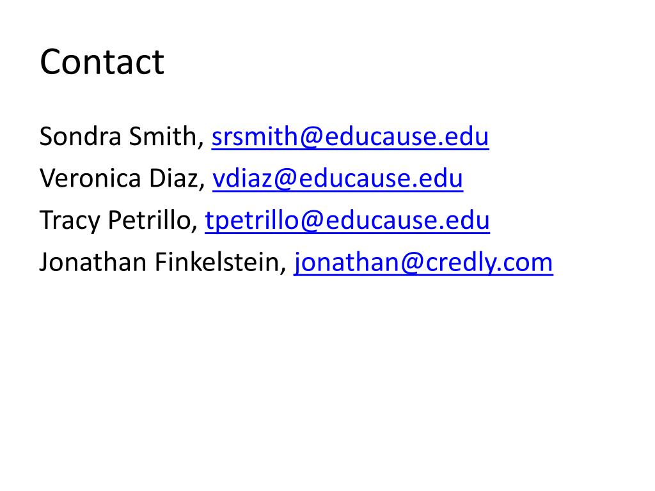Select the surname Smith in line one

[174, 137]
